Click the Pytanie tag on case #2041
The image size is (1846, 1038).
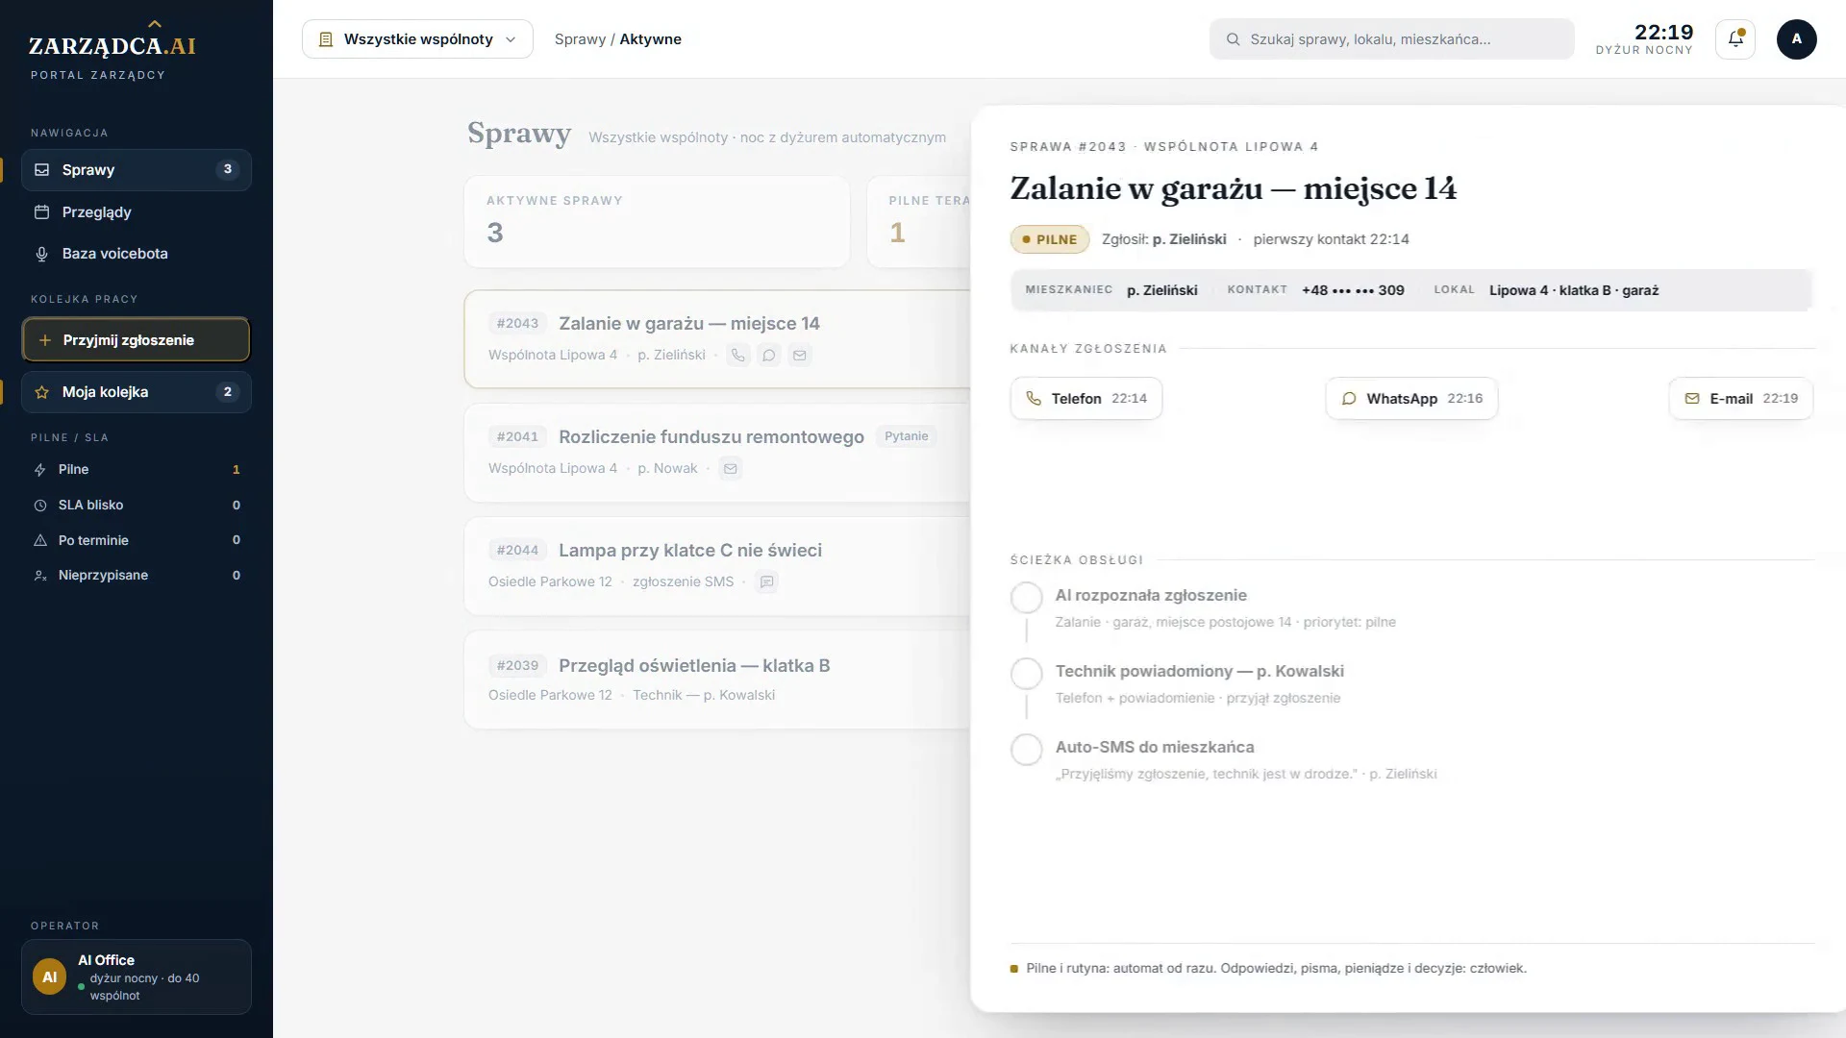point(906,436)
